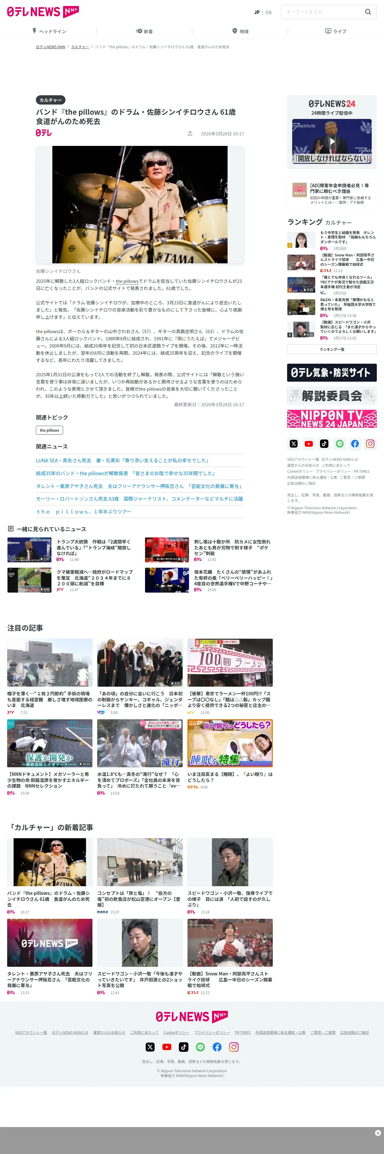Click the SNSアカウント一覧 footer link

pos(31,1033)
